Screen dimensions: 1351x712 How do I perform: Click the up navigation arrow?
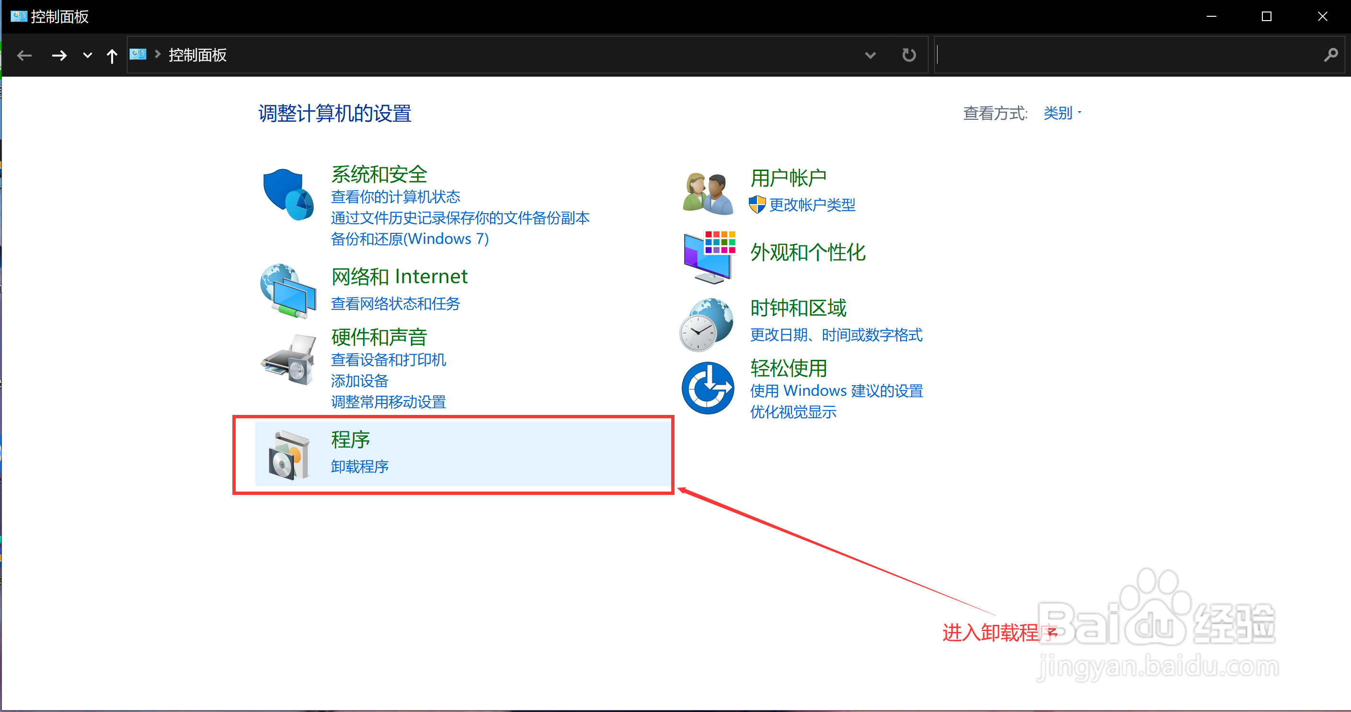112,55
